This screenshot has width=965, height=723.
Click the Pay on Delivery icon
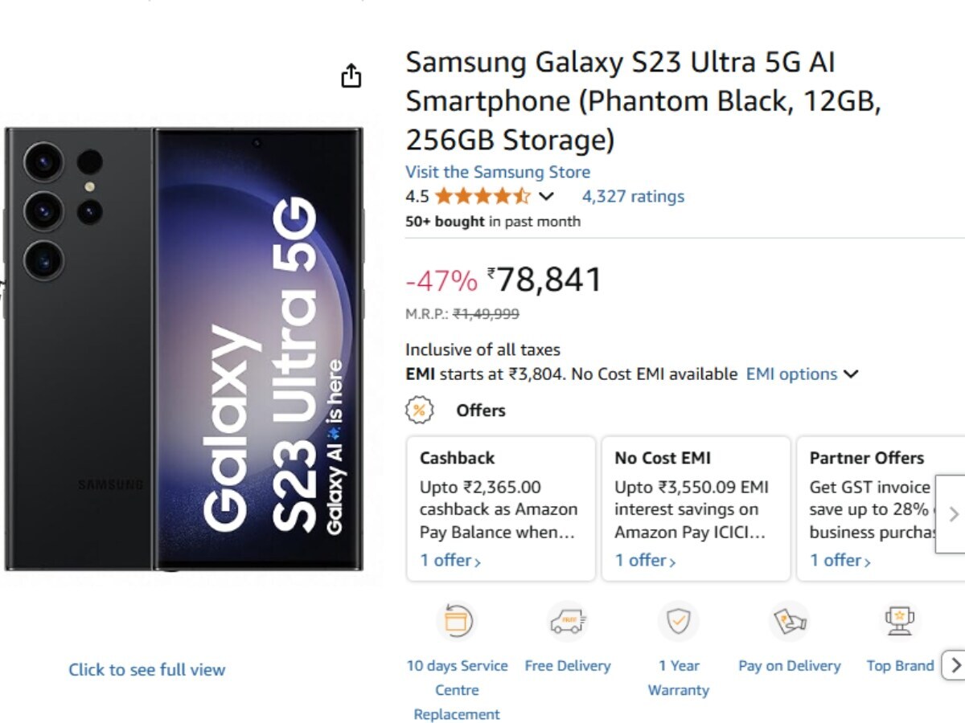[789, 621]
